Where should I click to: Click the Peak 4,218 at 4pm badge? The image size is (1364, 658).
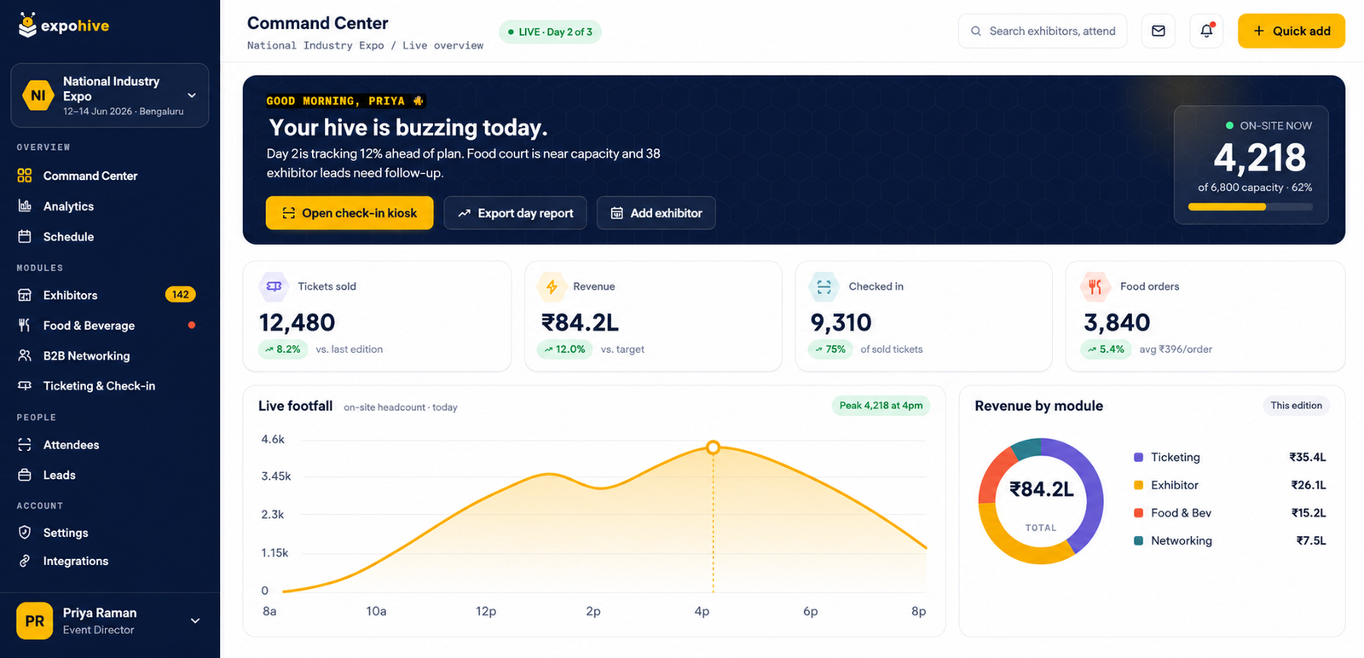pos(881,406)
